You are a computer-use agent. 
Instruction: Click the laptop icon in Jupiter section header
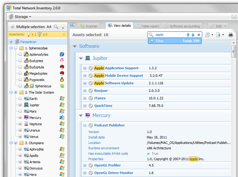(88, 58)
